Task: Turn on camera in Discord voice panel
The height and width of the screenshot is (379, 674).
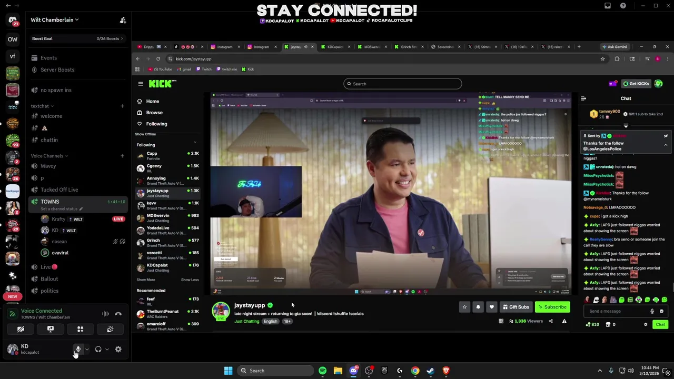Action: 21,330
